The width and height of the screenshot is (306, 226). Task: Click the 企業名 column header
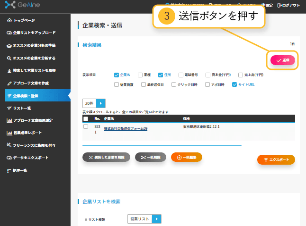tap(109, 119)
